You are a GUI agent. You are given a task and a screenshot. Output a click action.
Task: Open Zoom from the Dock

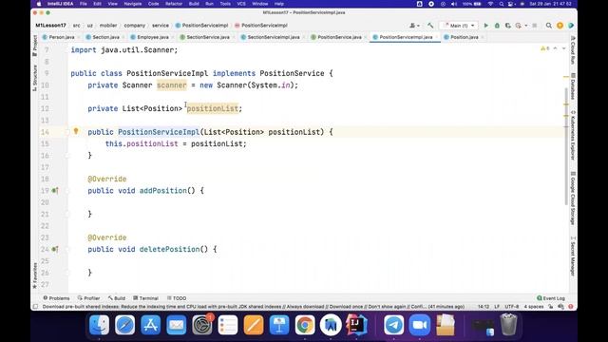(x=419, y=325)
